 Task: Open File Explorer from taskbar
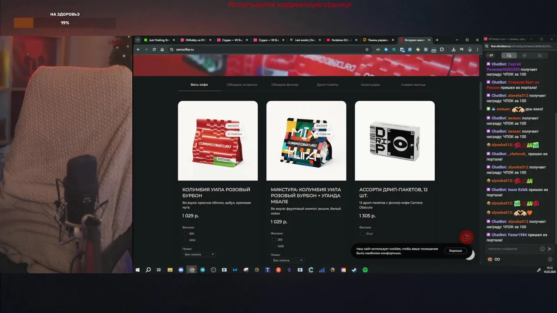pos(170,270)
